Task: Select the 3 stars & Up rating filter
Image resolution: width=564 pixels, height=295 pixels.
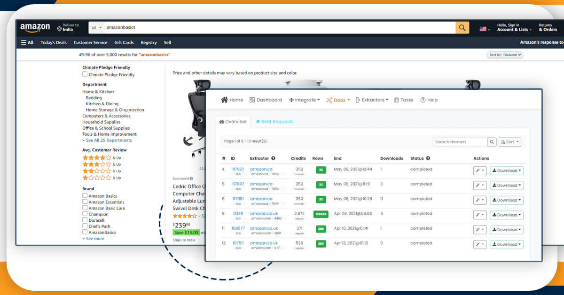Action: pos(102,164)
